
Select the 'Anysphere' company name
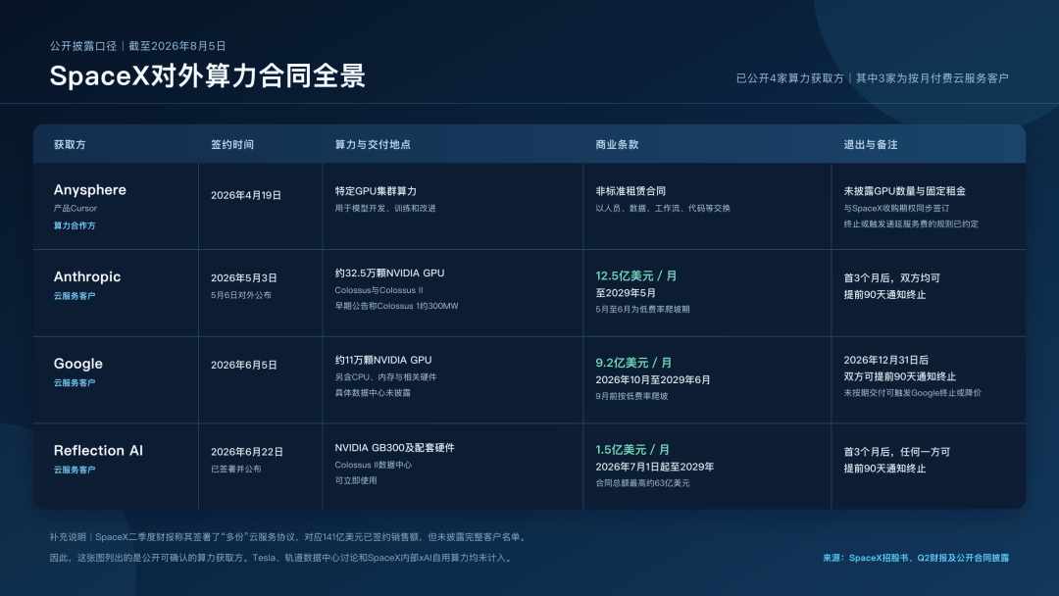[90, 189]
